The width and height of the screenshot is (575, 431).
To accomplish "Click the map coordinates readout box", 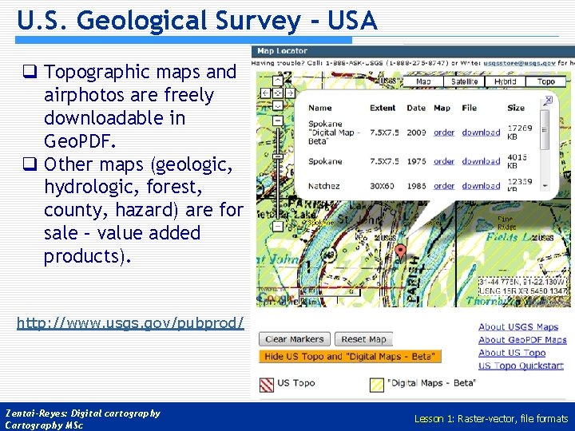I will point(523,287).
